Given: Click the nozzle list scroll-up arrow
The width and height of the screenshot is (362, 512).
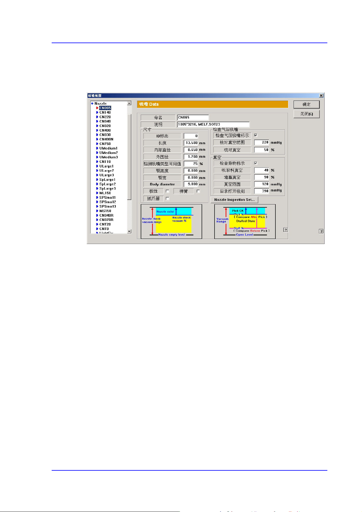Looking at the screenshot, I should 129,103.
